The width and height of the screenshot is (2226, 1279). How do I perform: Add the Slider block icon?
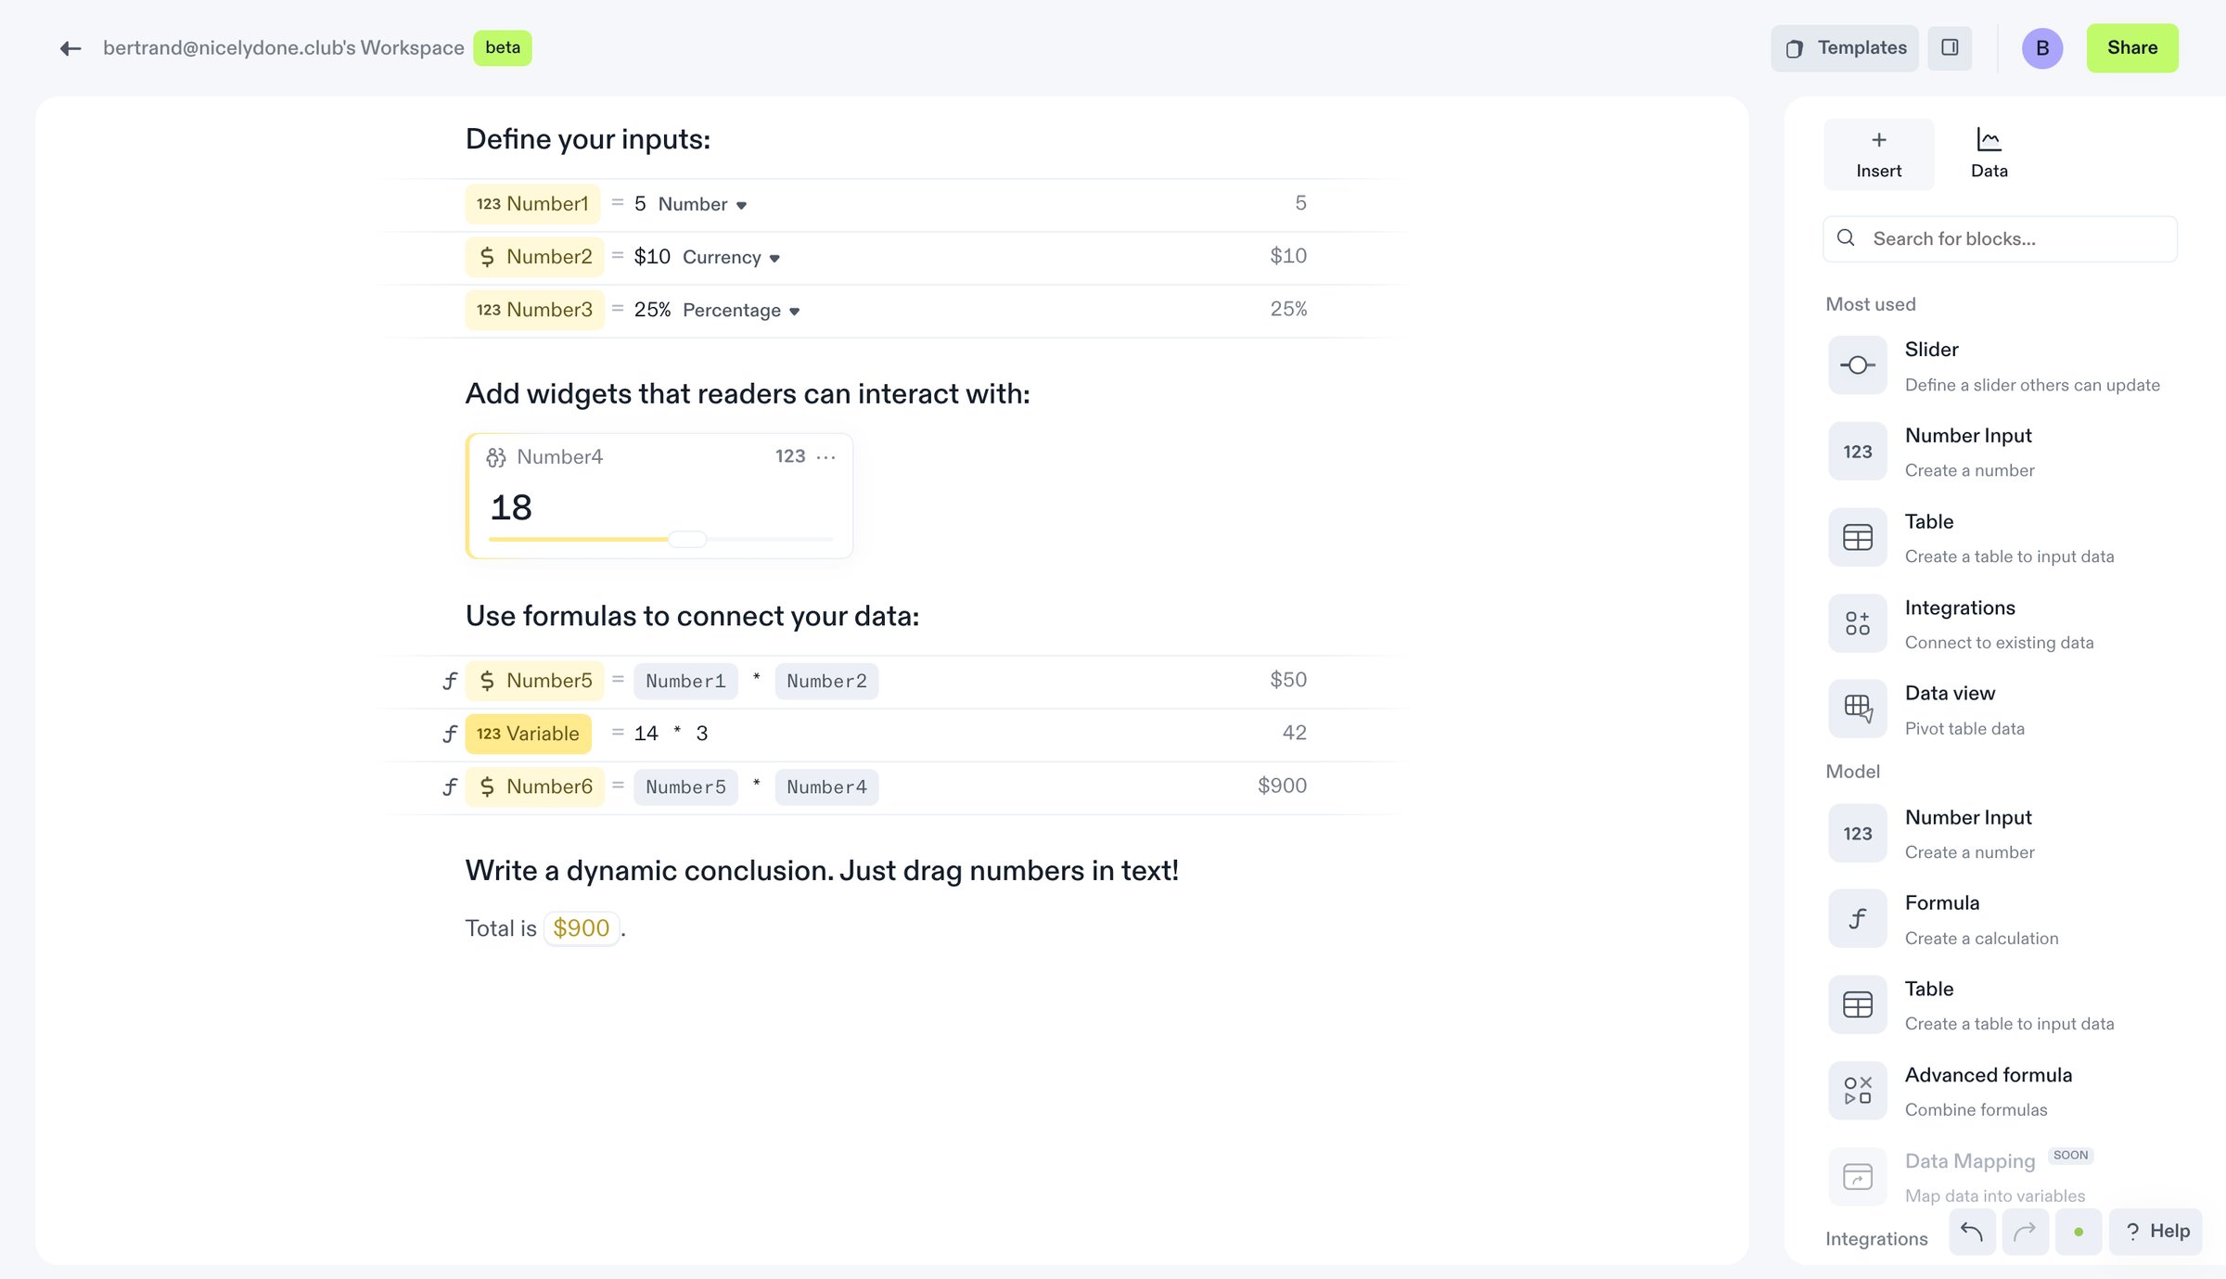tap(1857, 365)
